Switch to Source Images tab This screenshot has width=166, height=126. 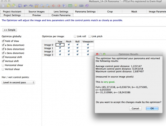click(x=36, y=11)
